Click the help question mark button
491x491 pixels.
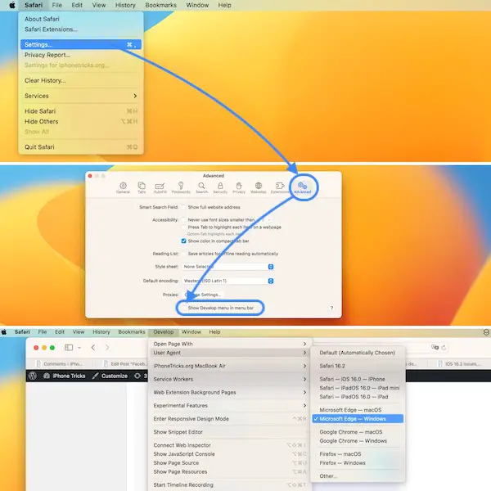pos(331,308)
